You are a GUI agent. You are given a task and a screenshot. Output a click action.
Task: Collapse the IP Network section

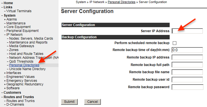click(x=5, y=35)
